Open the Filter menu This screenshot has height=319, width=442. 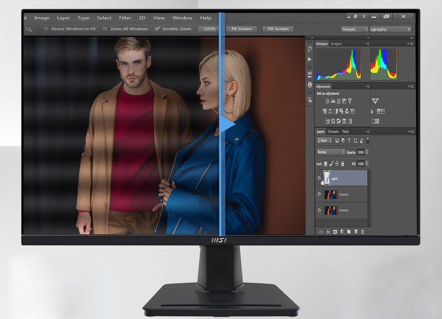(x=125, y=18)
